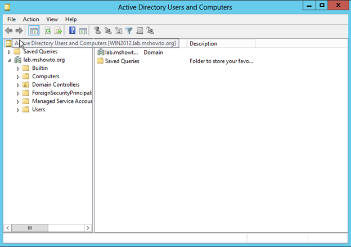Image resolution: width=351 pixels, height=247 pixels.
Task: Click the Export List toolbar icon
Action: (58, 31)
